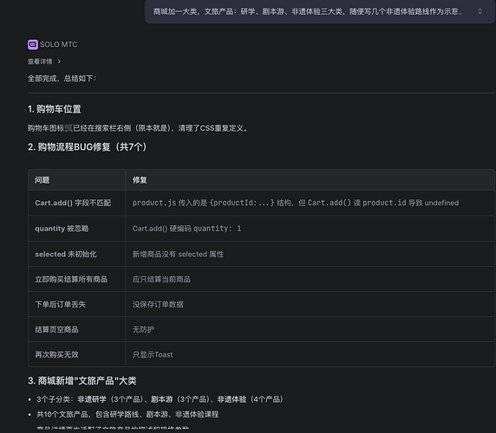Open the 查看详情 details link
Viewport: 496px width, 433px height.
(40, 61)
